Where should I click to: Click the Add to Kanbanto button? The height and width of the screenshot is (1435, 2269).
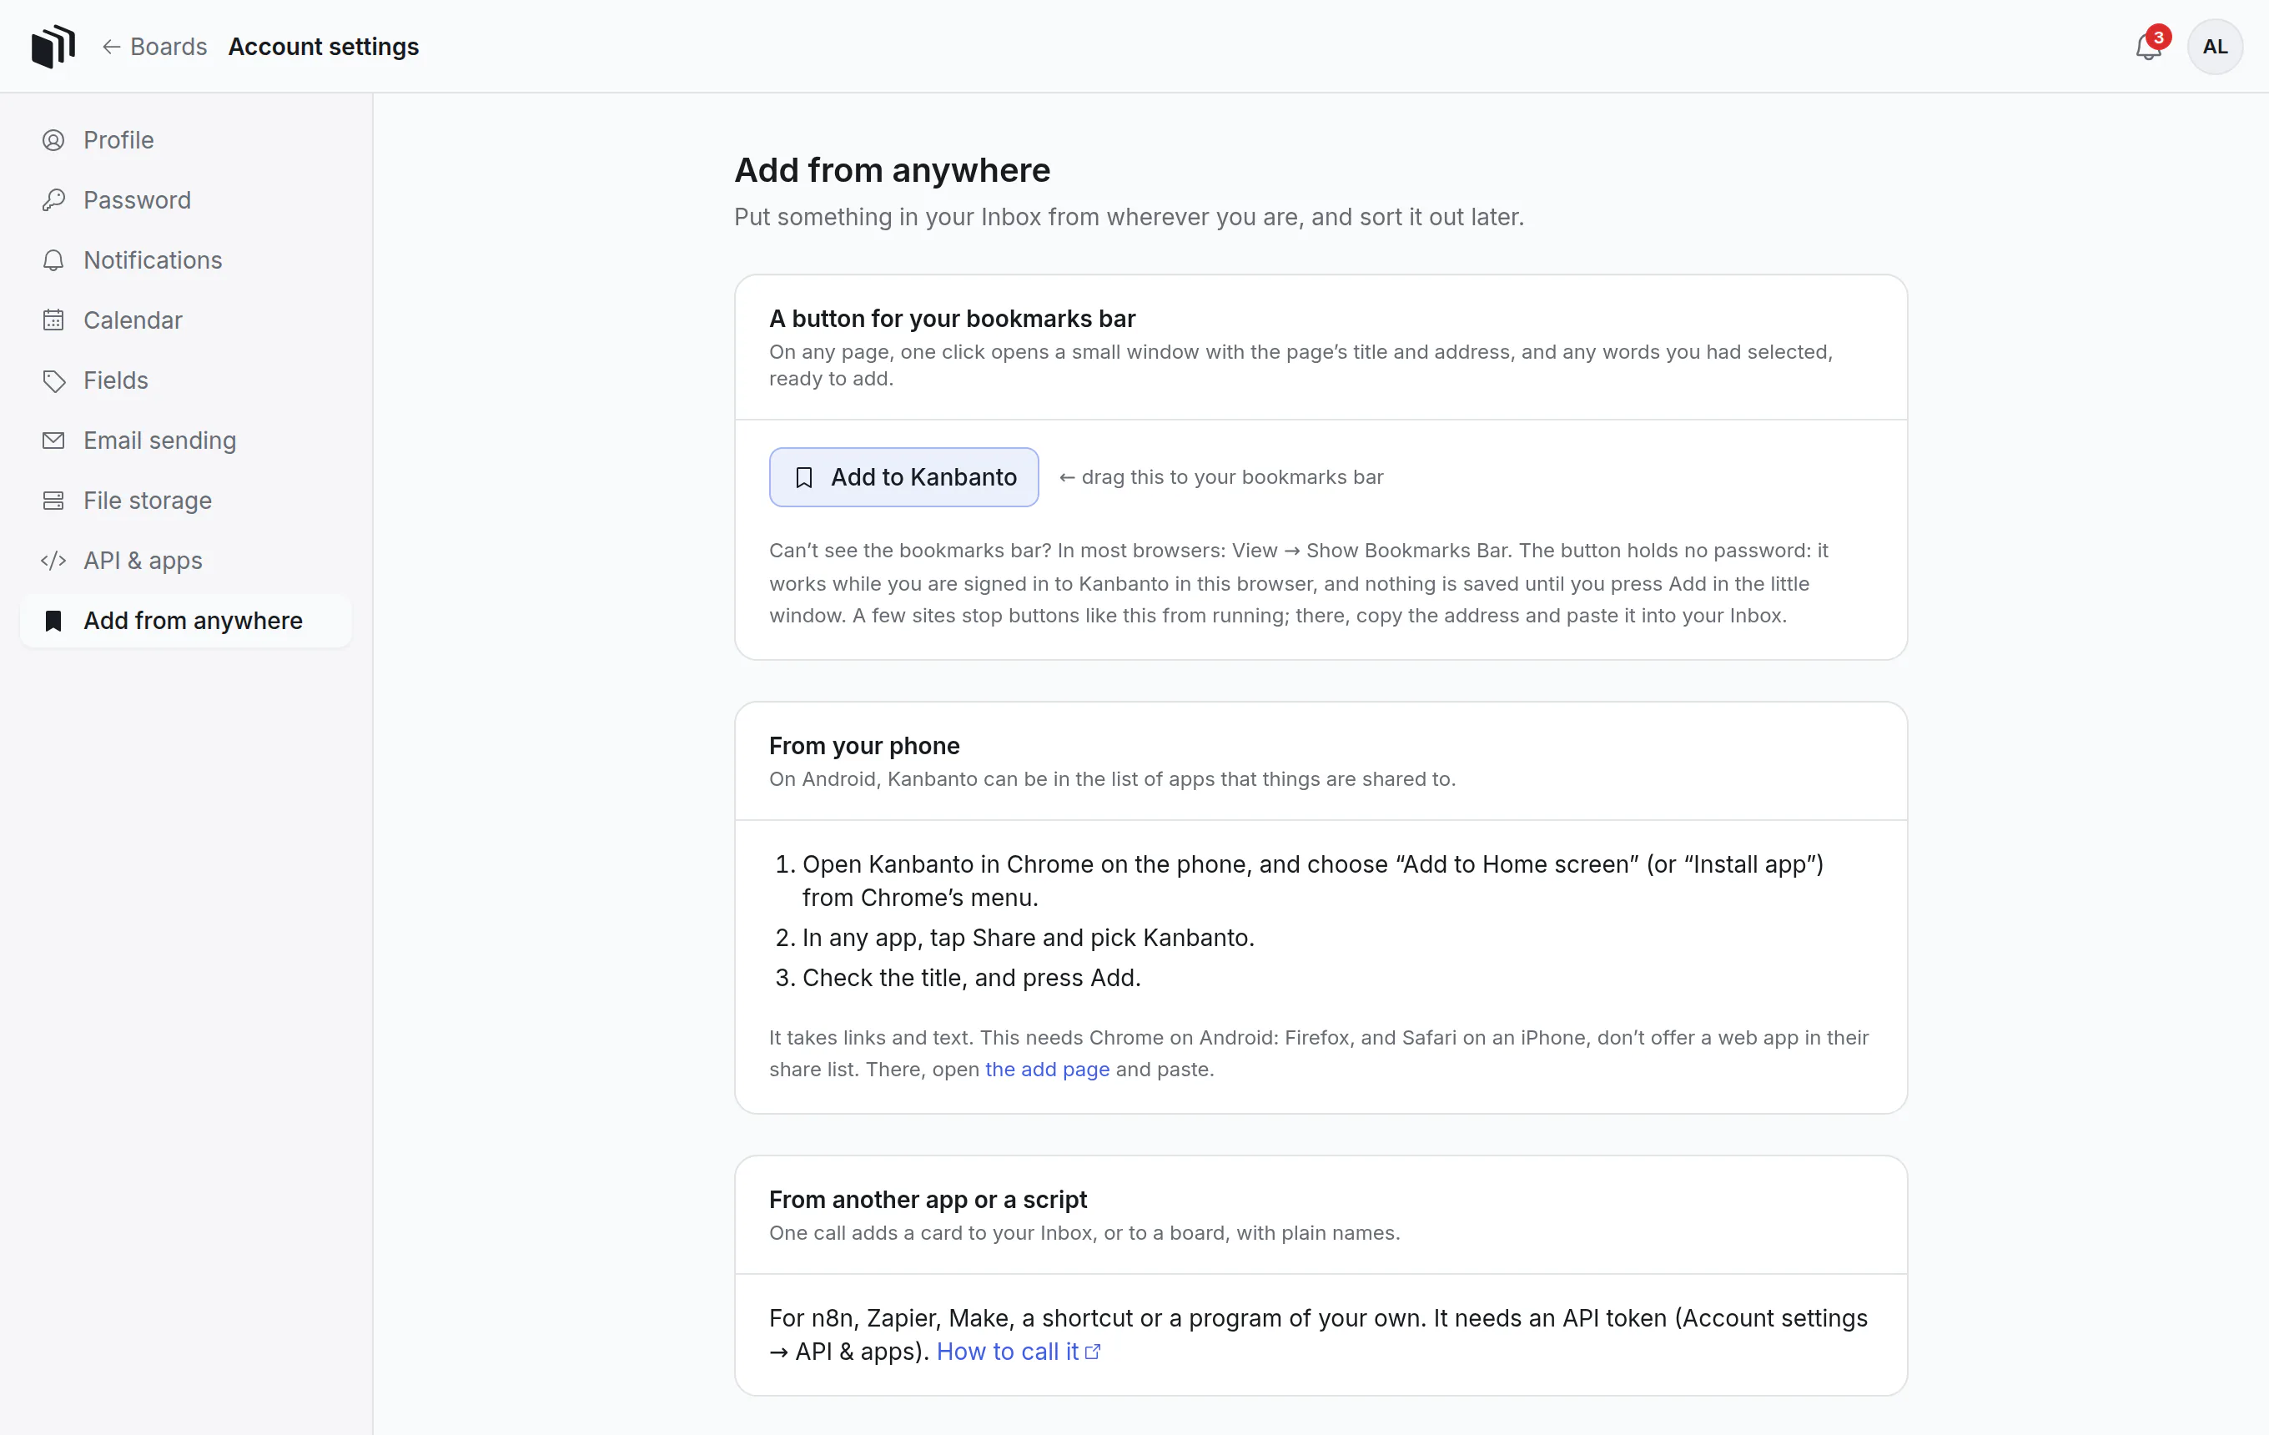pyautogui.click(x=903, y=478)
